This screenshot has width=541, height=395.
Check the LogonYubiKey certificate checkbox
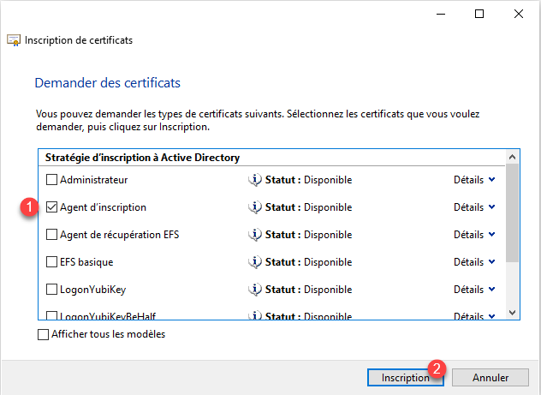51,290
